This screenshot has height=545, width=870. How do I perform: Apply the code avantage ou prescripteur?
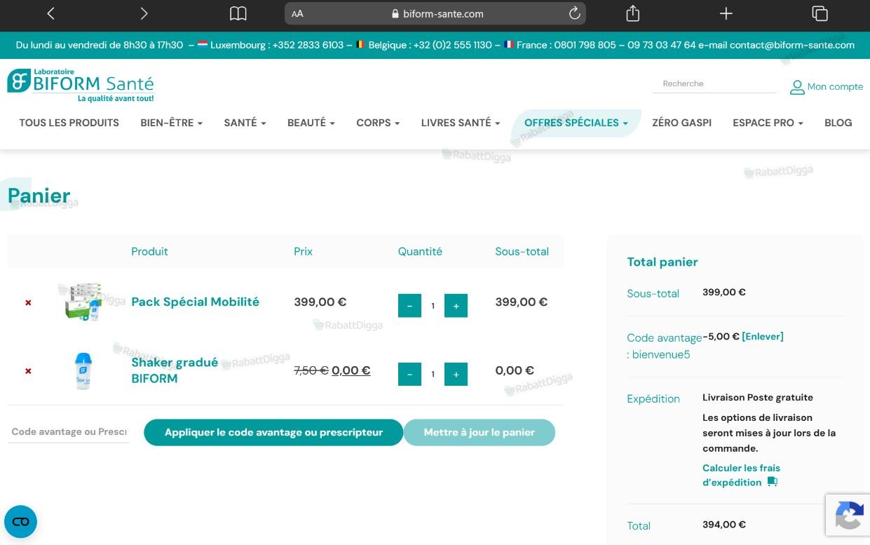click(273, 432)
